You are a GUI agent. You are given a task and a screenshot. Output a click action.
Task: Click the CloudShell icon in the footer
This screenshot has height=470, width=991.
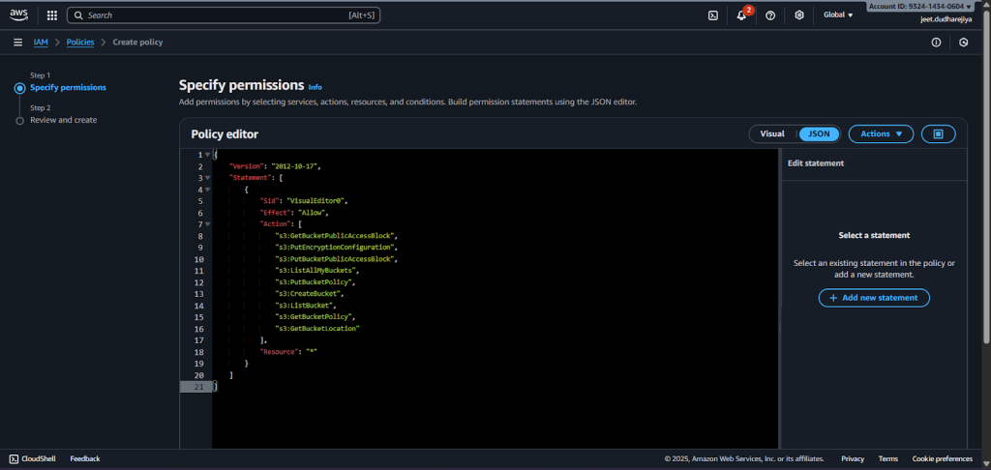14,458
